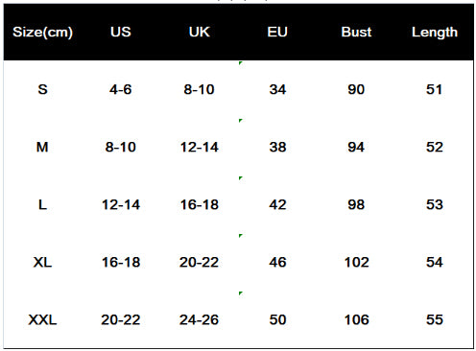This screenshot has height=351, width=476.
Task: Click the Size(cm) column header
Action: [42, 33]
